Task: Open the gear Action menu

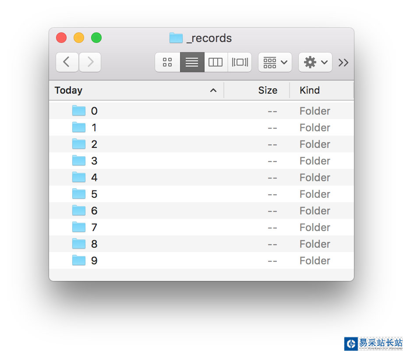Action: (x=315, y=62)
